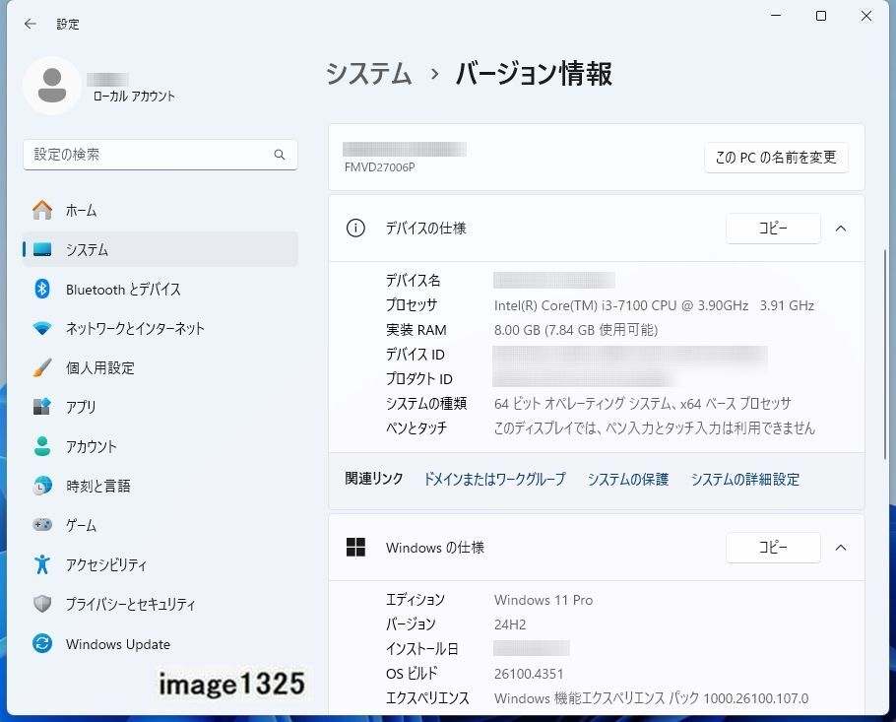Click the OS build 26100.4351 value
Image resolution: width=896 pixels, height=722 pixels.
click(529, 674)
